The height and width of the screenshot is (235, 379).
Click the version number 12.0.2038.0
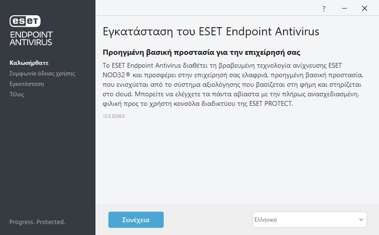click(115, 116)
